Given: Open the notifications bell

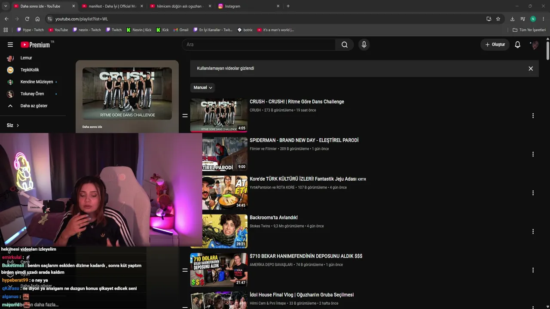Looking at the screenshot, I should click(x=518, y=45).
